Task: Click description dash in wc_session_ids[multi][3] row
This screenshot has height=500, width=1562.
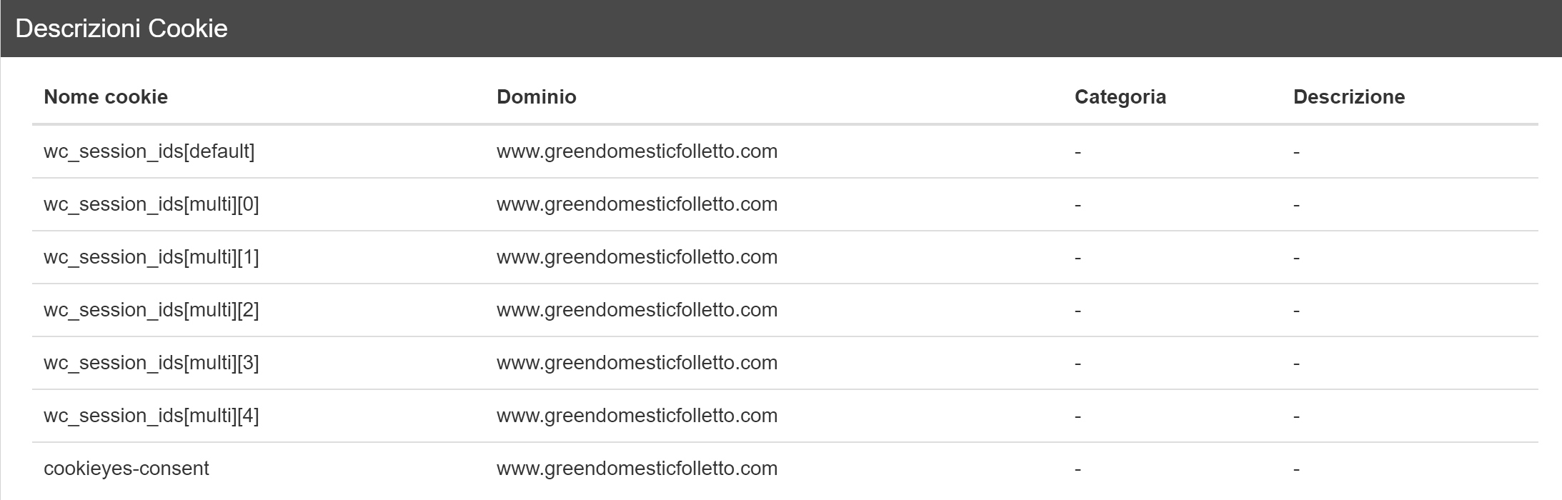Action: (1296, 364)
